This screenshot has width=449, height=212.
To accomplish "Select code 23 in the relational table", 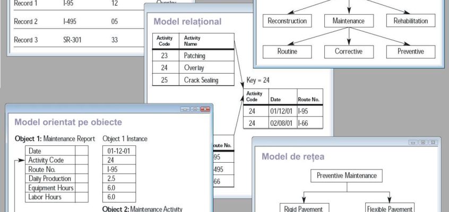I will point(166,56).
